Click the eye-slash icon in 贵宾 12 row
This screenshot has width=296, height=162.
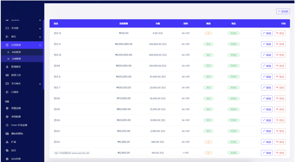(x=277, y=33)
